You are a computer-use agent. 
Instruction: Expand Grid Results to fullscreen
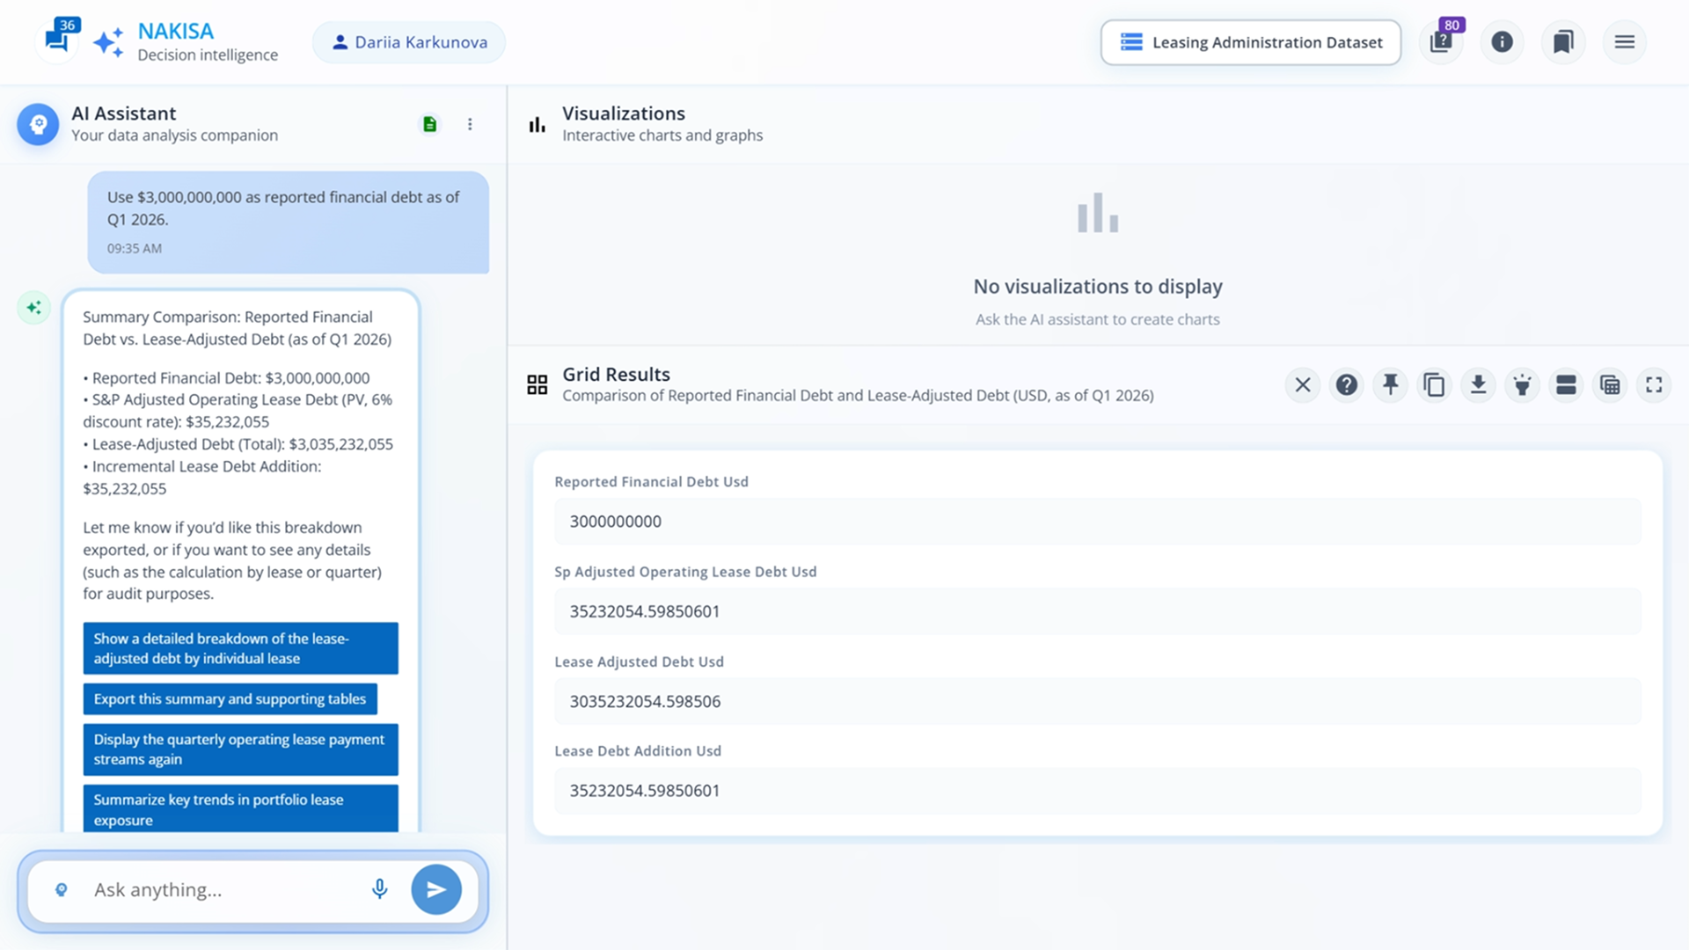click(1654, 384)
